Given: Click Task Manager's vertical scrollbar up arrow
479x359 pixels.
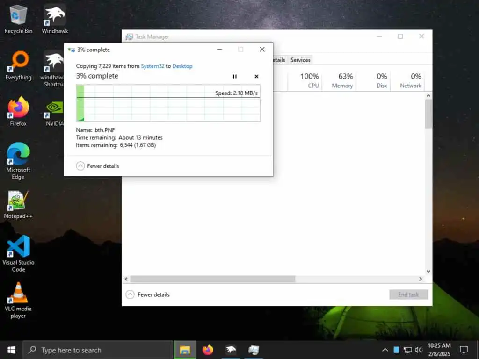Looking at the screenshot, I should click(x=428, y=96).
